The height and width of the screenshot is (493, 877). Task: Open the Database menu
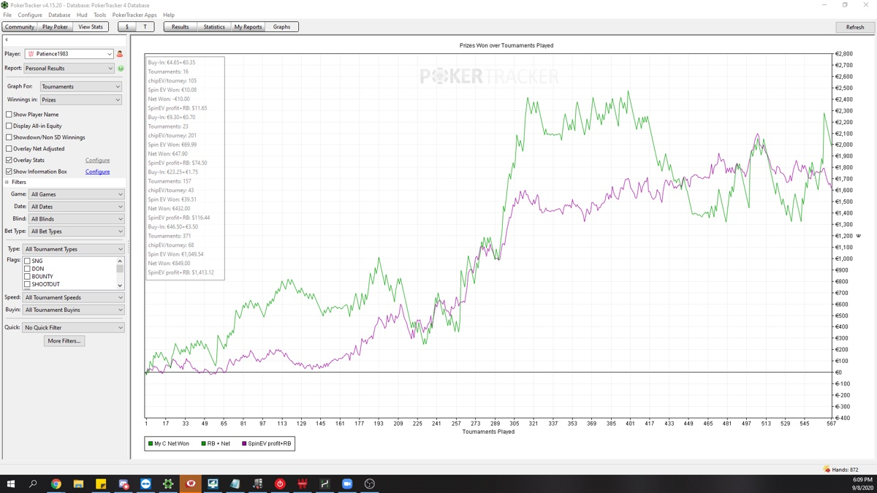click(59, 15)
